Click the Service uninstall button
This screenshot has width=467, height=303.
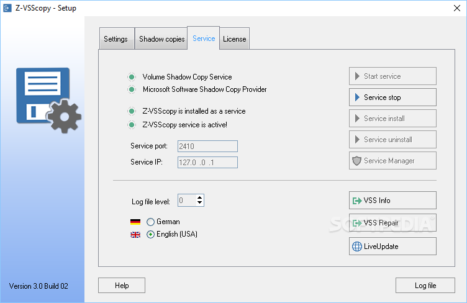tap(392, 140)
